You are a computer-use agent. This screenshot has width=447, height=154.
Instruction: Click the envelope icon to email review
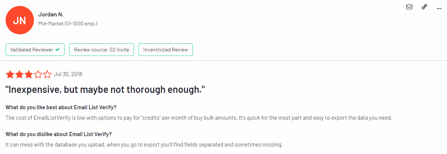click(x=409, y=7)
